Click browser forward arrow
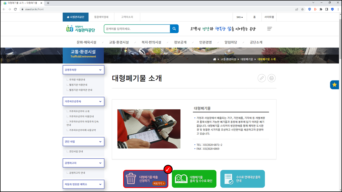Screen dimensions: 342x192 (x=10, y=9)
